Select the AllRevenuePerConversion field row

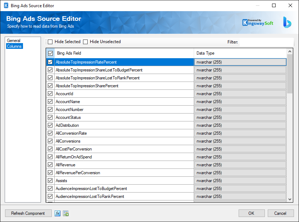tap(124, 173)
